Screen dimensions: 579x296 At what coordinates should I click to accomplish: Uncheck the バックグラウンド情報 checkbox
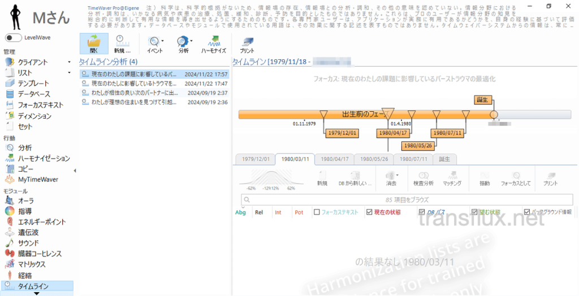(527, 212)
